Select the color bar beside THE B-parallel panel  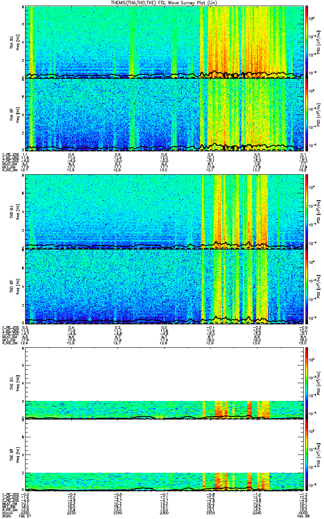[x=307, y=455]
